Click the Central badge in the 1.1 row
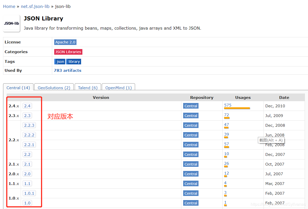The width and height of the screenshot is (308, 209). tap(191, 184)
